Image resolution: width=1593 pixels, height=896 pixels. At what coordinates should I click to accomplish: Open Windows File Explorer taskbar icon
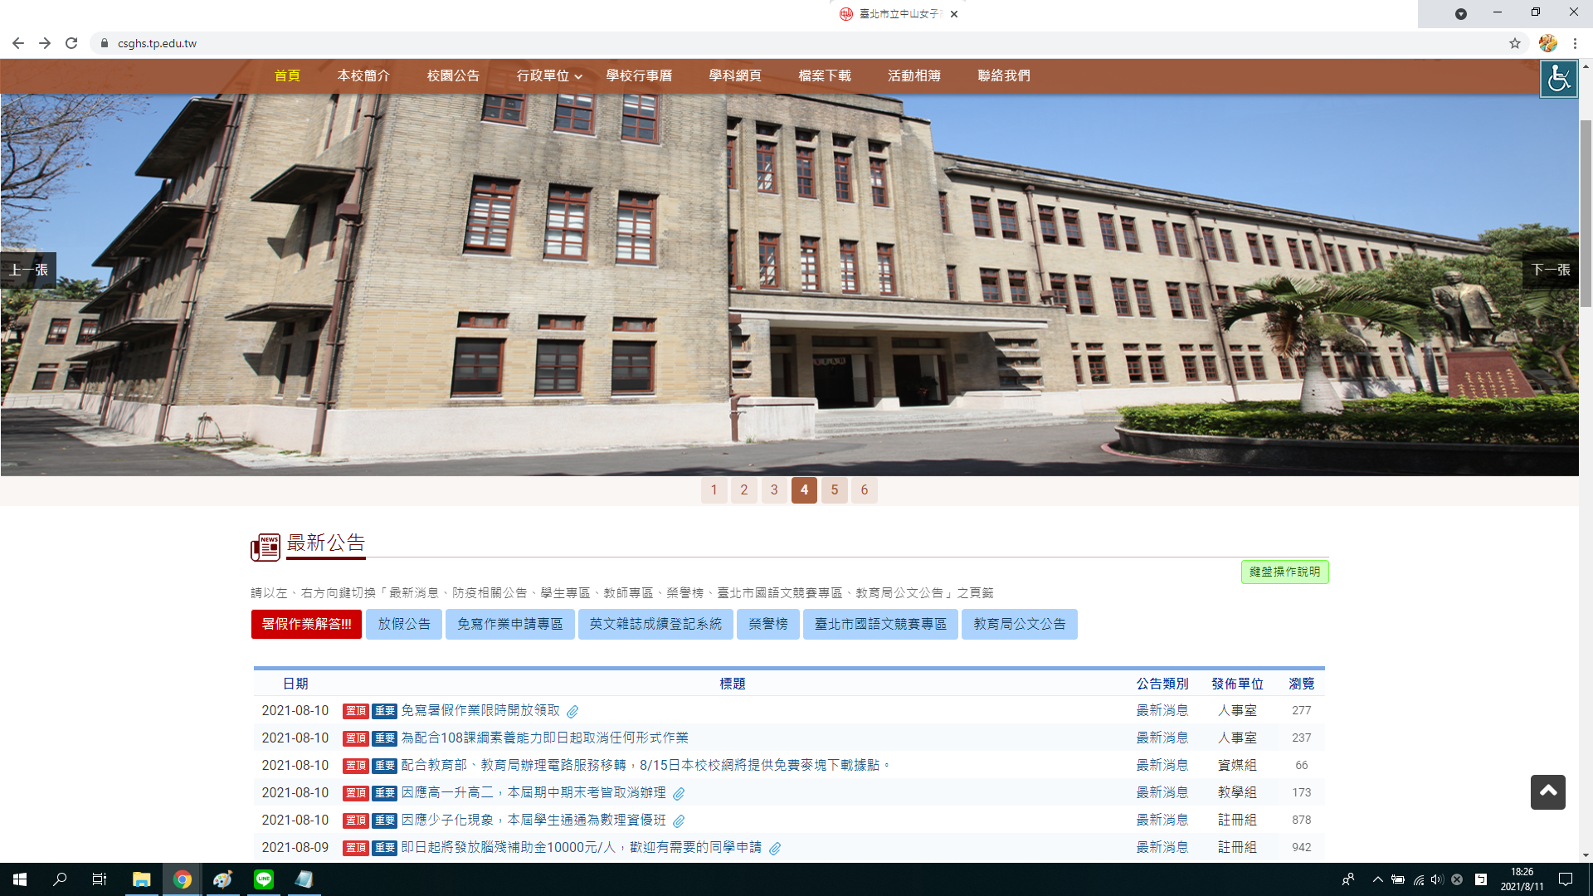click(142, 879)
